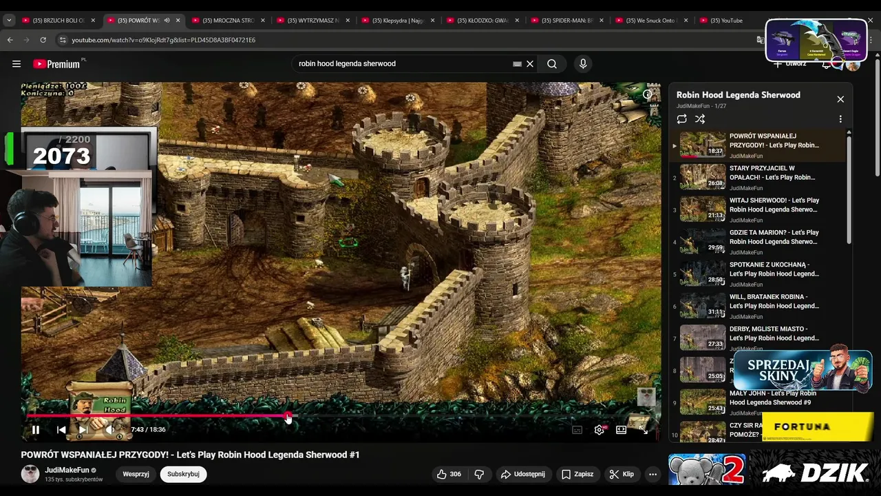Viewport: 881px width, 496px height.
Task: Clear the search box text
Action: point(530,63)
